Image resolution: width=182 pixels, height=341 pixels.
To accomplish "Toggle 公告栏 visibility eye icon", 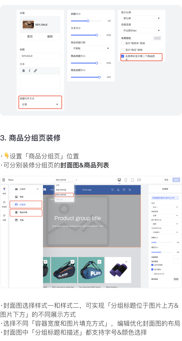I will pos(37,189).
